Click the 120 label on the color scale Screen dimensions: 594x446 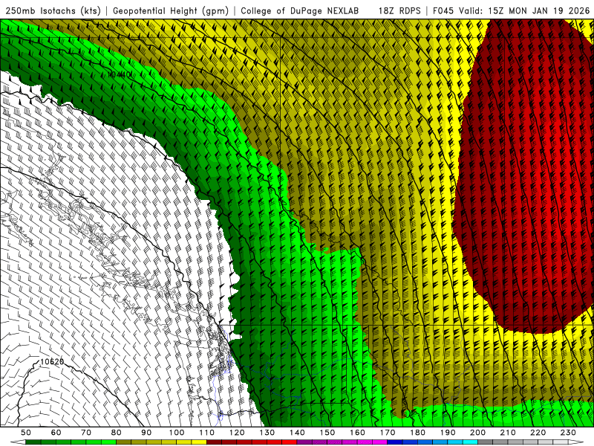pyautogui.click(x=237, y=433)
